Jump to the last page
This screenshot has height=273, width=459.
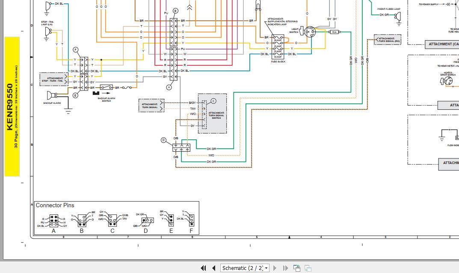pyautogui.click(x=285, y=268)
